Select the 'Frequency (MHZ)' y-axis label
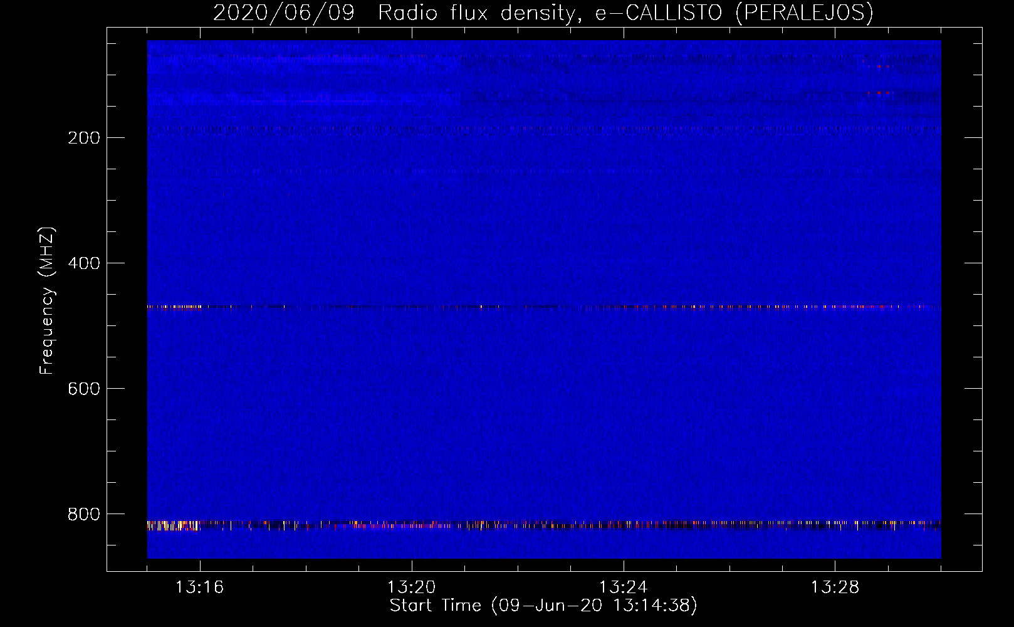This screenshot has width=1014, height=627. tap(47, 301)
